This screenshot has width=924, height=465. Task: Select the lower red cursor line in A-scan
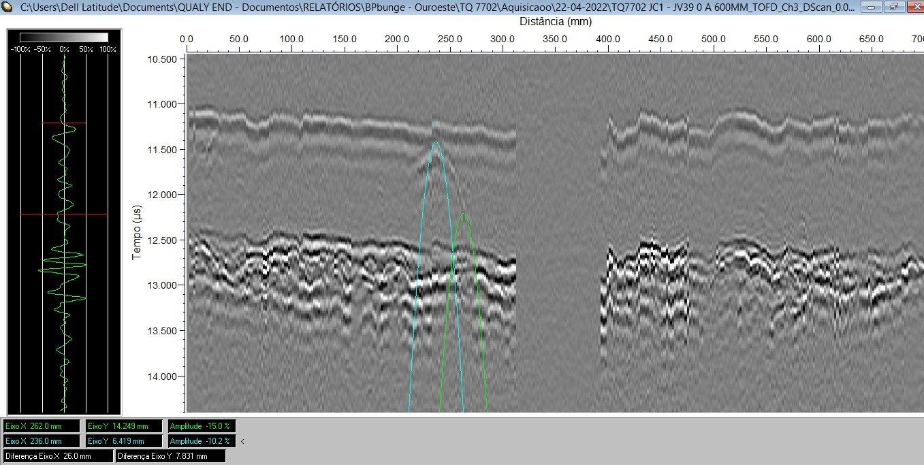64,214
